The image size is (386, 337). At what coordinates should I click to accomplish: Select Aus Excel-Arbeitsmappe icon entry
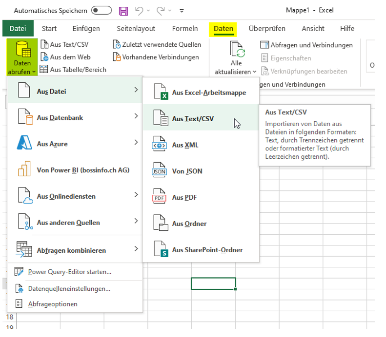[161, 93]
